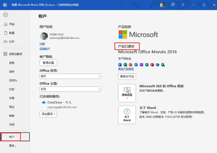The height and width of the screenshot is (153, 217).
Task: Open Help with the question mark icon
Action: tap(183, 5)
